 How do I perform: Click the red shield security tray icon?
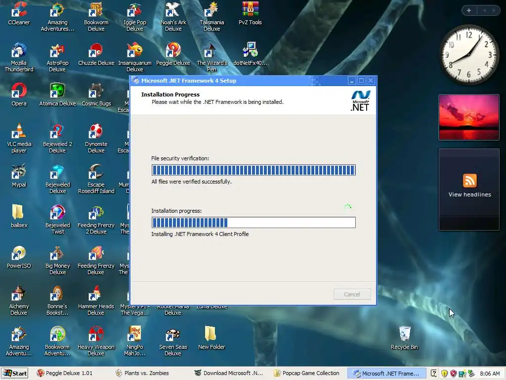pos(454,374)
